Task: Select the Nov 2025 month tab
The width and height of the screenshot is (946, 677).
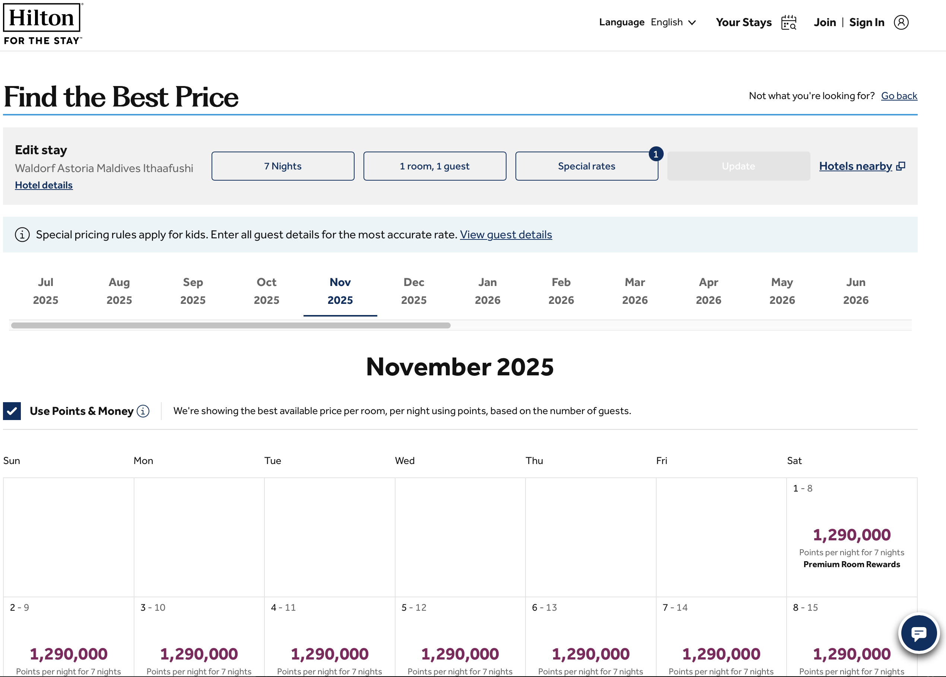Action: pos(340,292)
